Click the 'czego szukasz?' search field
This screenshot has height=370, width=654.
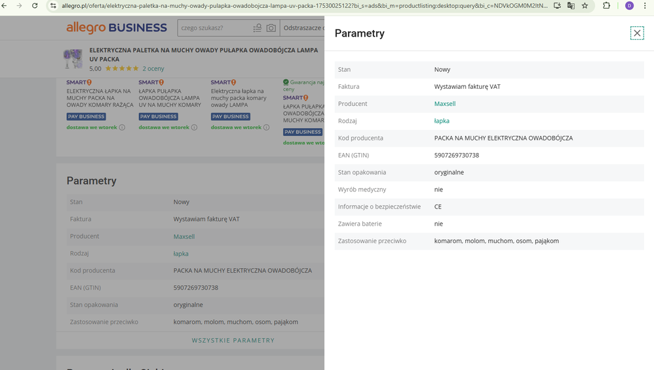pyautogui.click(x=214, y=28)
